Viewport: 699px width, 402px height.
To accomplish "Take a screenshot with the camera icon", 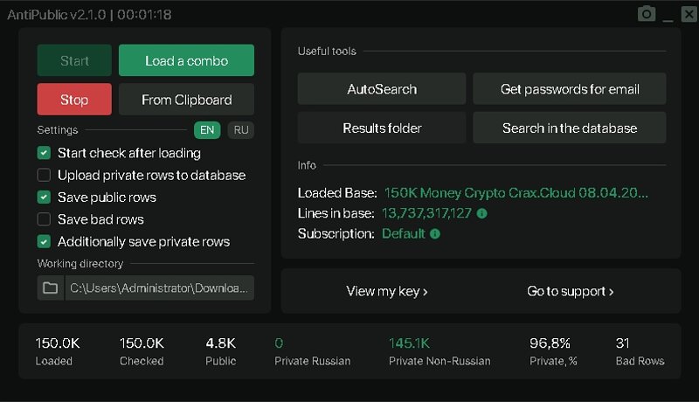I will pyautogui.click(x=646, y=14).
